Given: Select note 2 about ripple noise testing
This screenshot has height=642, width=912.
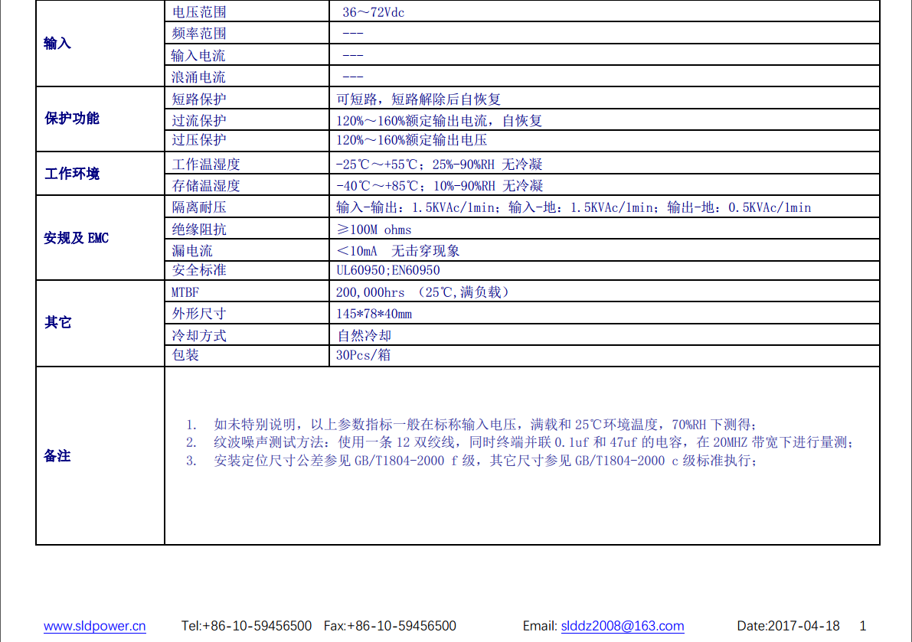Looking at the screenshot, I should pos(521,442).
